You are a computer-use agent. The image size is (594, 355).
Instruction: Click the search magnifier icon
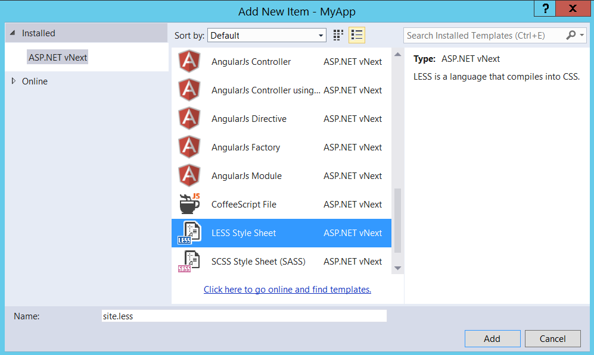(571, 35)
